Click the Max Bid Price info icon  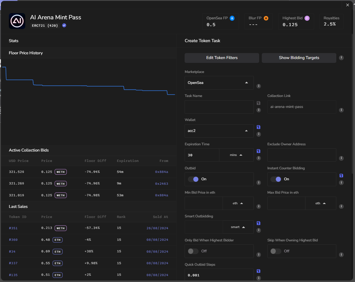(341, 206)
